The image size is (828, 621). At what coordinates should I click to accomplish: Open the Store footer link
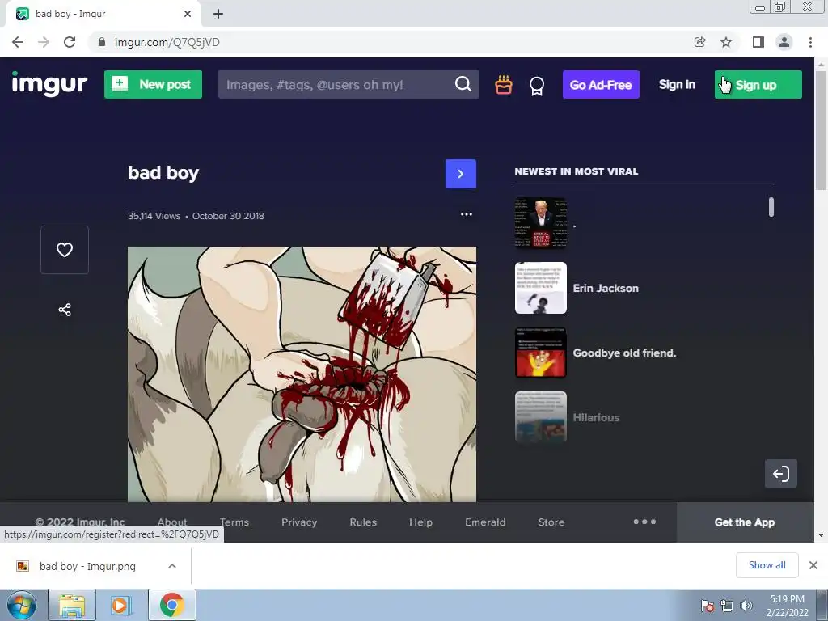[551, 522]
